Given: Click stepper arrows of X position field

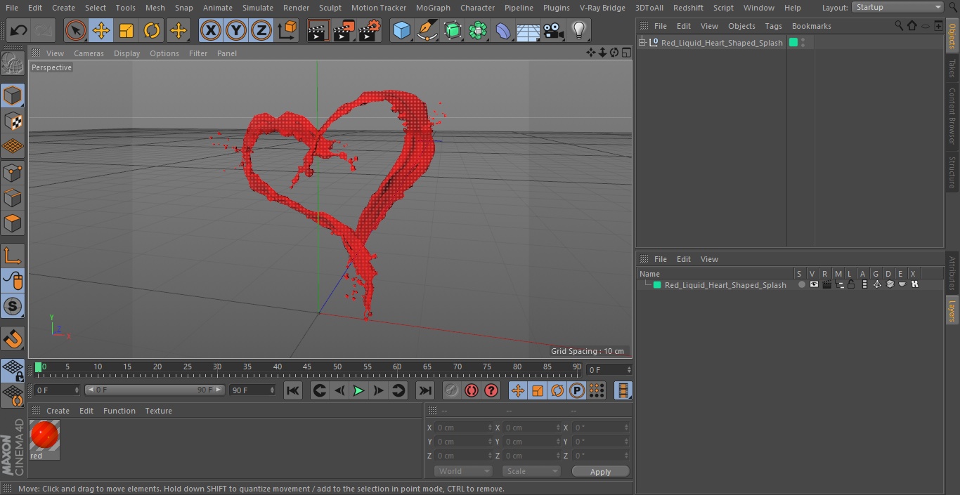Looking at the screenshot, I should [x=490, y=427].
